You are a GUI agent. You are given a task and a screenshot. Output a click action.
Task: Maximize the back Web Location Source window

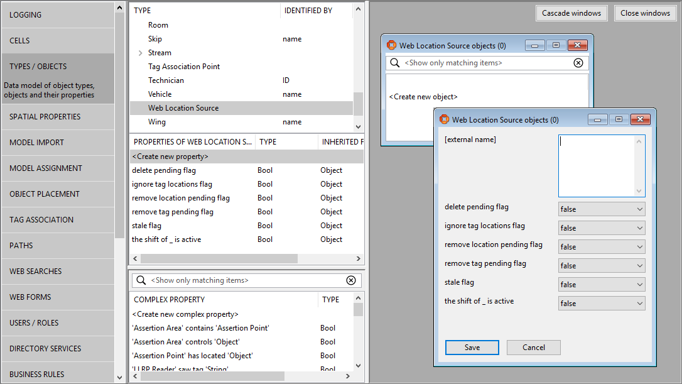point(556,45)
